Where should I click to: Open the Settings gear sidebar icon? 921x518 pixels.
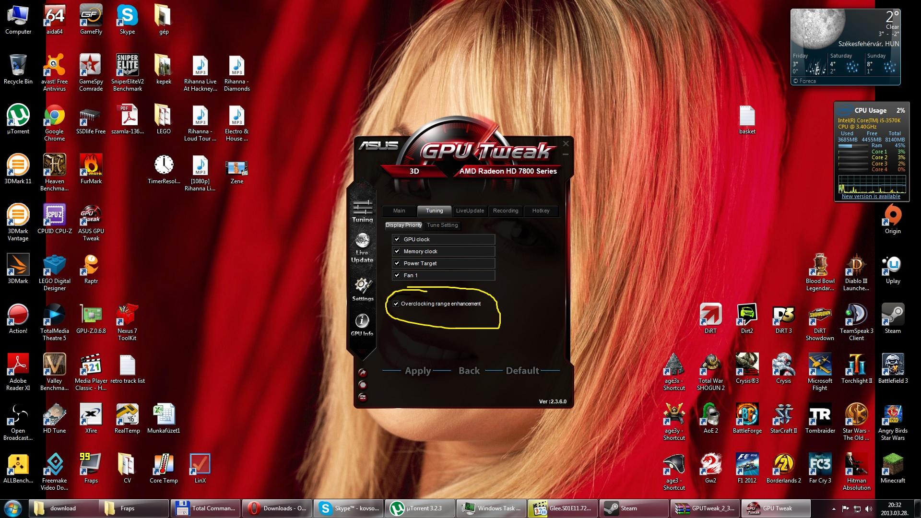click(363, 289)
